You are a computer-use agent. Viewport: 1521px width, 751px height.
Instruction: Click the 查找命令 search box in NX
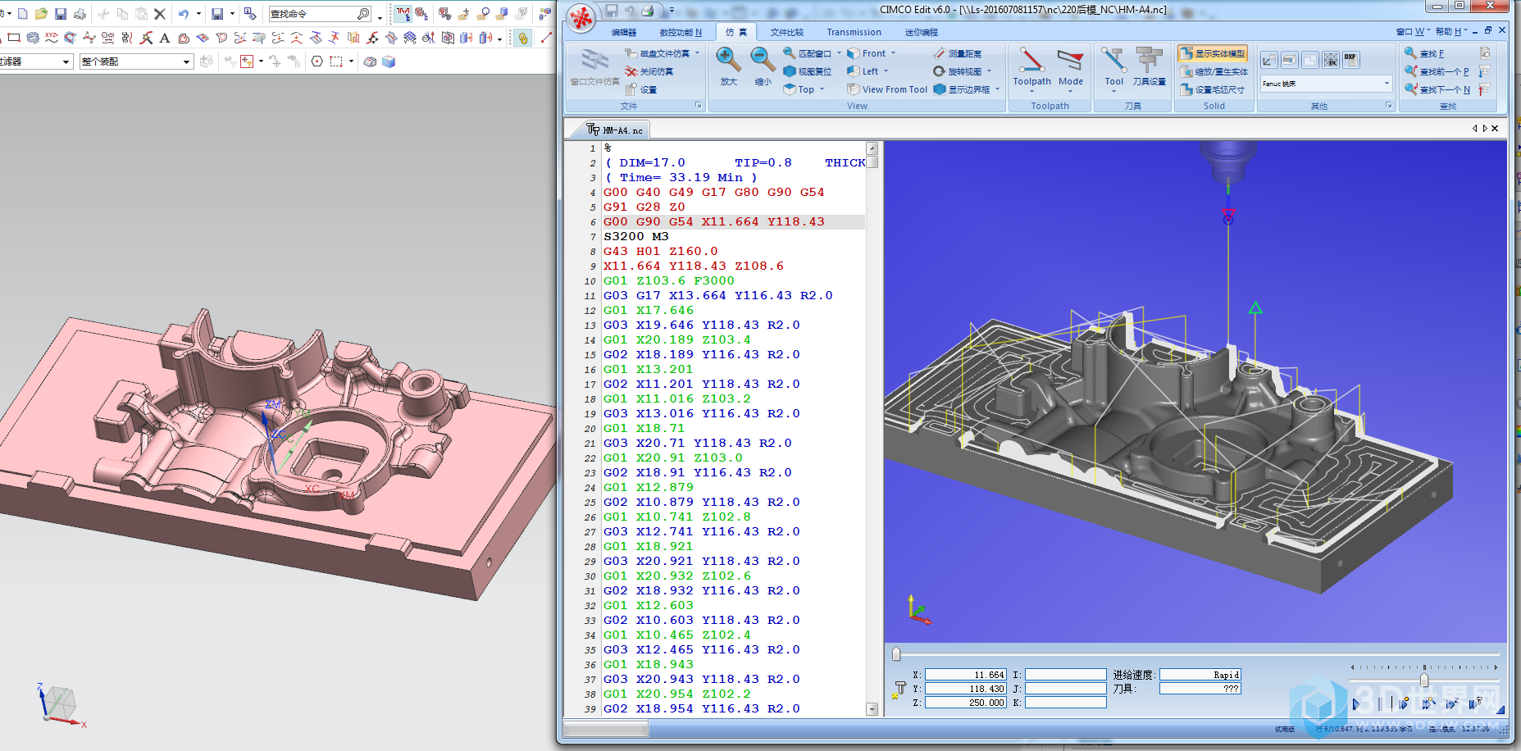(321, 14)
